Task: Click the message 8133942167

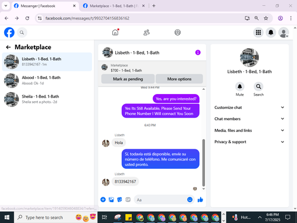Action: point(125,181)
